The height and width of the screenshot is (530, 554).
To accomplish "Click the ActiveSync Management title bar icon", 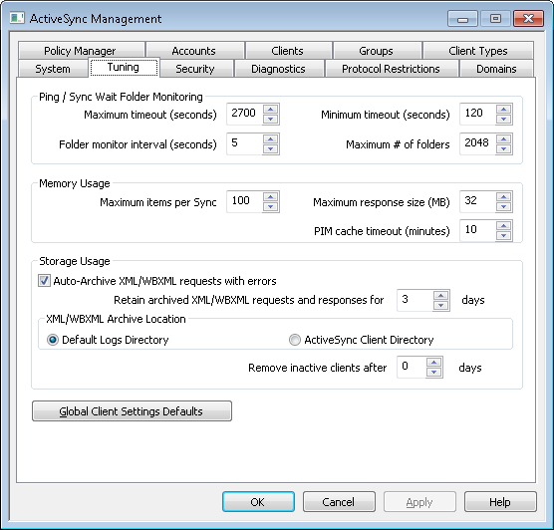I will [x=17, y=18].
